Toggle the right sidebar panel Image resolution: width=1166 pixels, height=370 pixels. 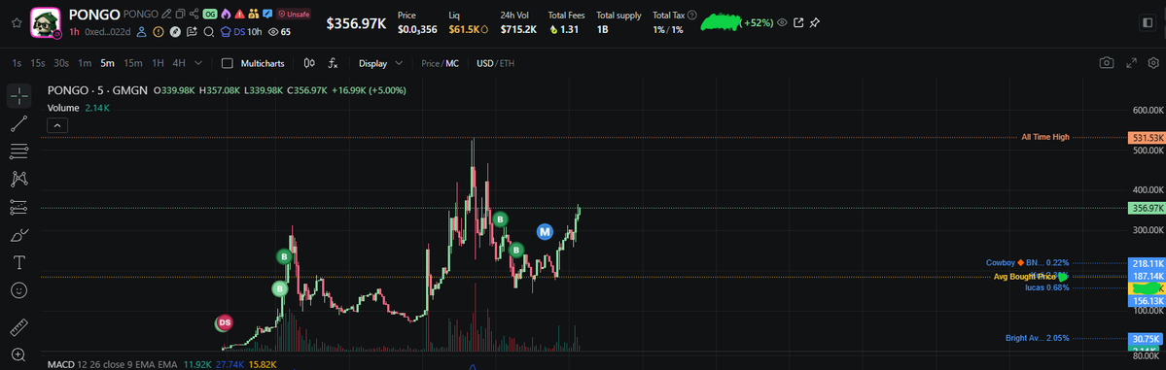(x=1148, y=23)
